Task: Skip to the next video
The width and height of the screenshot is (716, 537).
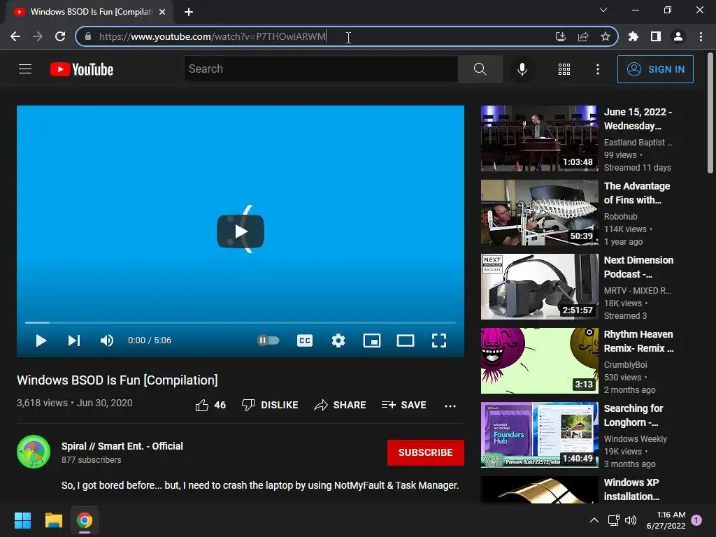Action: (74, 341)
